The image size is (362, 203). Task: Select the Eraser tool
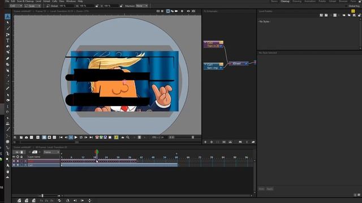pos(7,59)
